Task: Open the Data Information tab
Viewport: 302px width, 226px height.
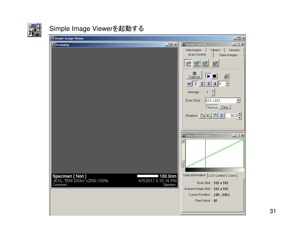Action: (194, 175)
